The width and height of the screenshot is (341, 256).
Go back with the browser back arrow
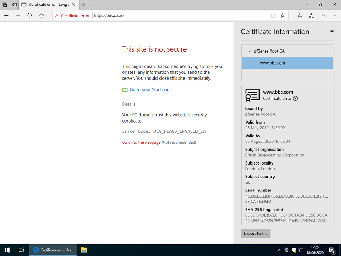click(x=6, y=15)
